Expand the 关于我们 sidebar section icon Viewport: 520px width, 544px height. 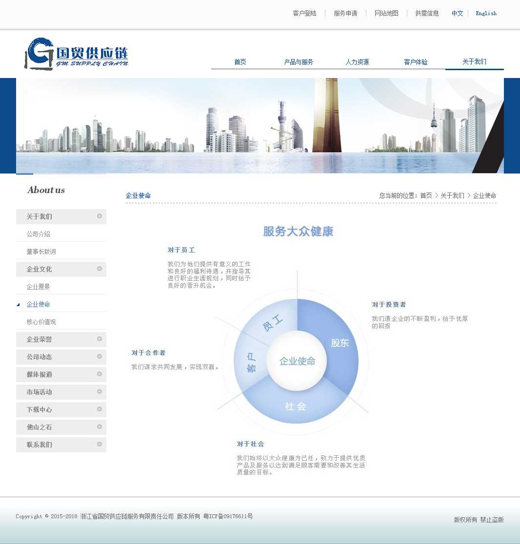(x=100, y=216)
